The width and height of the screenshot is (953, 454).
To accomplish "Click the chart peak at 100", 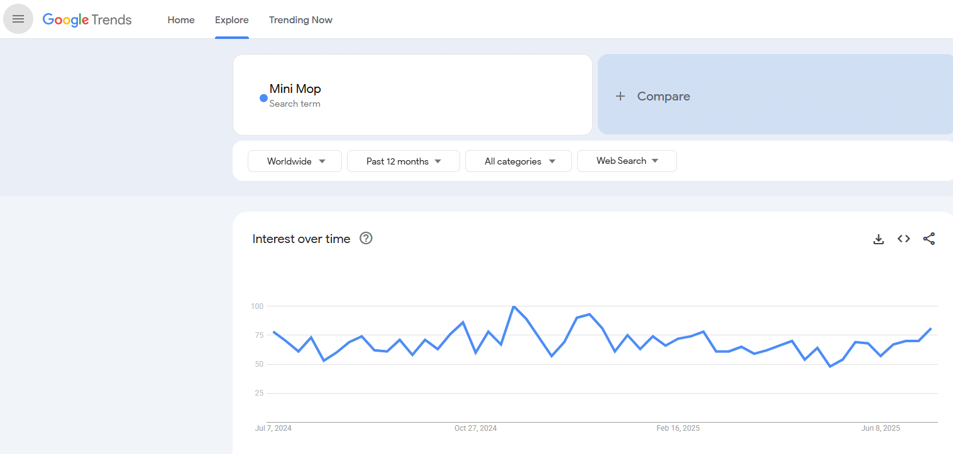I will (514, 306).
